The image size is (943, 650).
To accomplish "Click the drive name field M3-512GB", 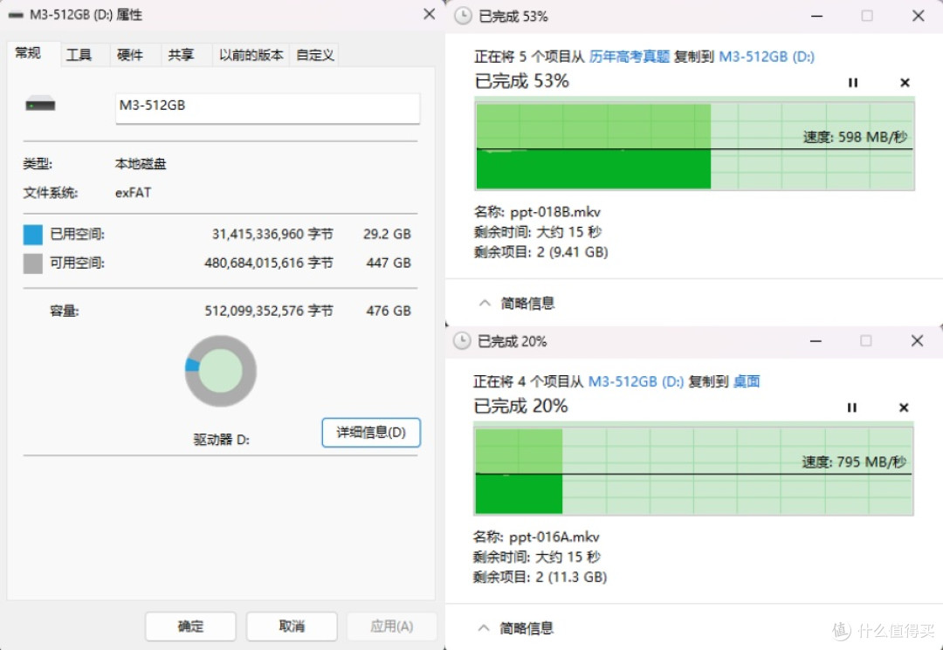I will click(x=268, y=107).
